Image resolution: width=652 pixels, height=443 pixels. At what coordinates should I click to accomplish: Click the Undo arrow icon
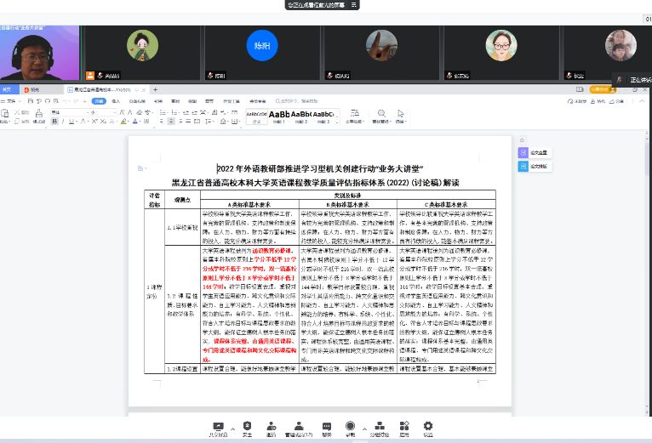click(65, 101)
